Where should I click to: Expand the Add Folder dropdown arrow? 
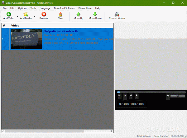click(35, 17)
